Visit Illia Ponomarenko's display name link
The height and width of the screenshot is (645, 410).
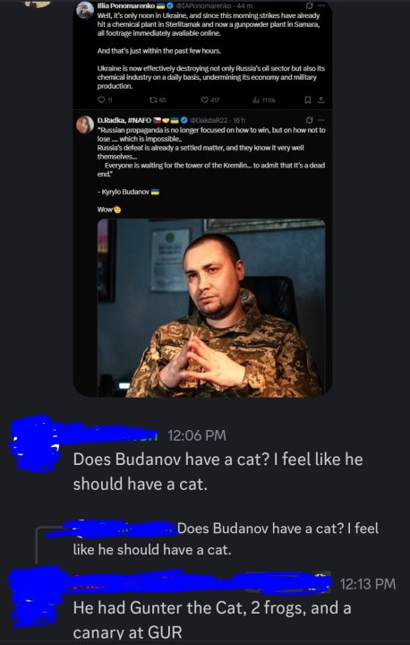pos(126,6)
